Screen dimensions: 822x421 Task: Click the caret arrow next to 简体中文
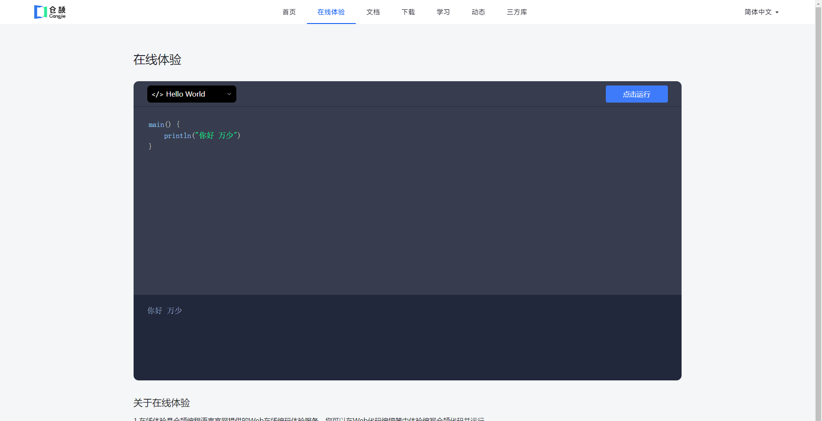pos(777,12)
